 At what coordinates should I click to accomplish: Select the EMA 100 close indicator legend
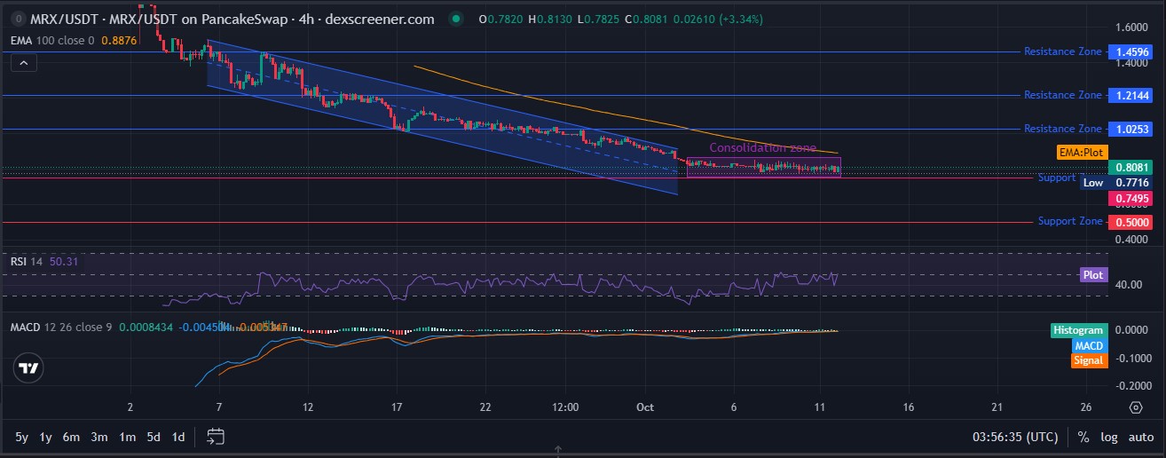coord(52,40)
